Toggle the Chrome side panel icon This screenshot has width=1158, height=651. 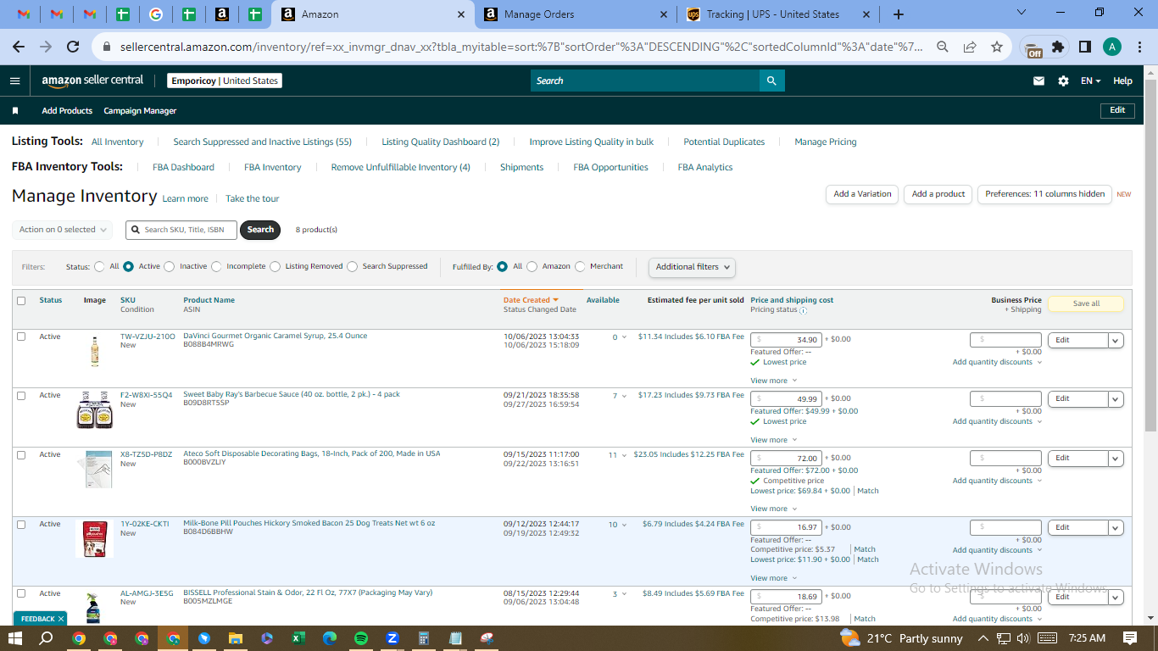point(1085,47)
